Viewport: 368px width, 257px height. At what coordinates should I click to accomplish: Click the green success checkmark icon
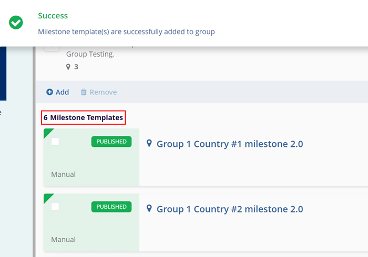pos(16,23)
